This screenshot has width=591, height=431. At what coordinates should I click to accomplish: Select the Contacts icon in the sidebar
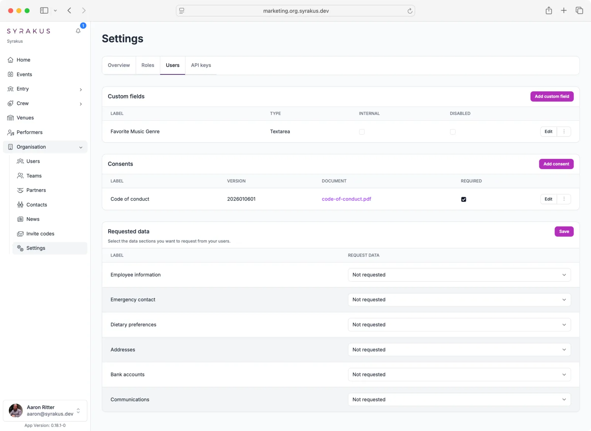pos(20,205)
